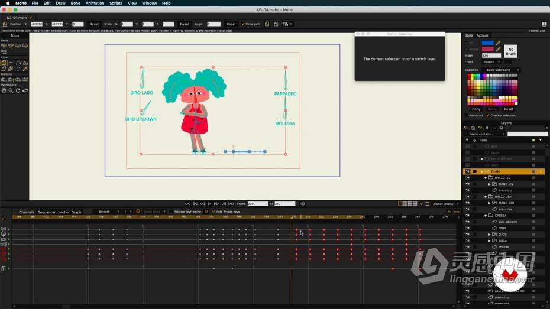This screenshot has height=309, width=550.
Task: Click the Duplicate Layer icon
Action: tap(473, 128)
